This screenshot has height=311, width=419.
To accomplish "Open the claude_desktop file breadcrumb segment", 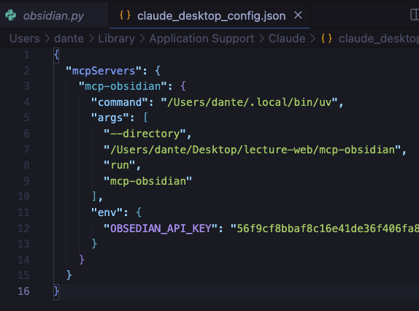I will [x=379, y=39].
